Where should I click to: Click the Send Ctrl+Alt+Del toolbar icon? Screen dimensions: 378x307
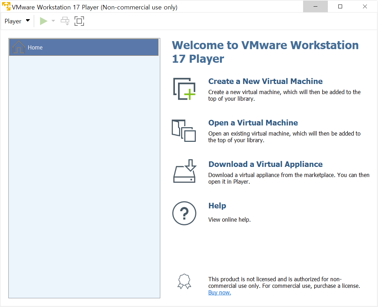click(x=65, y=21)
